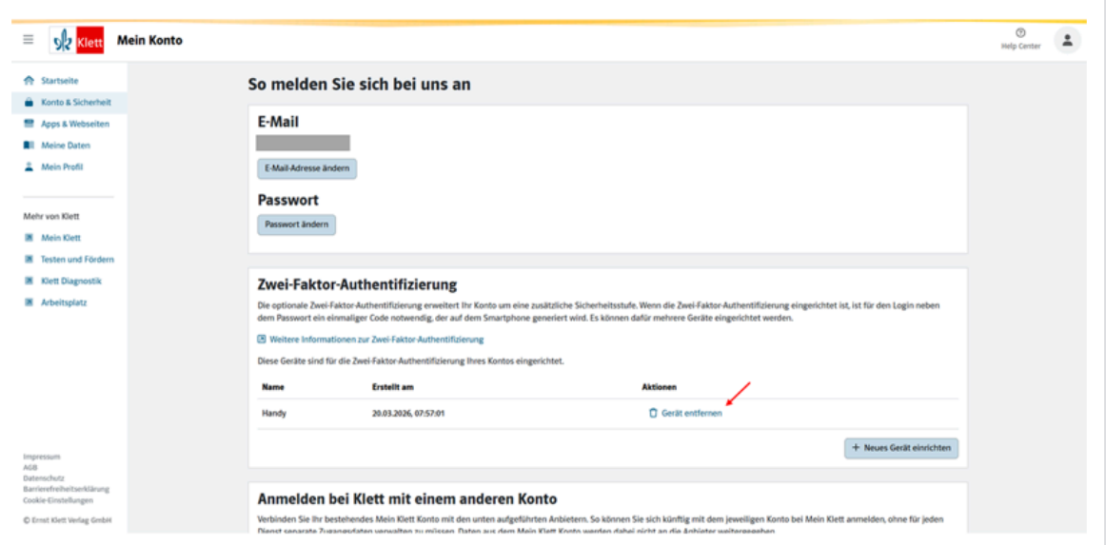Go to Startseite in sidebar

[x=59, y=81]
